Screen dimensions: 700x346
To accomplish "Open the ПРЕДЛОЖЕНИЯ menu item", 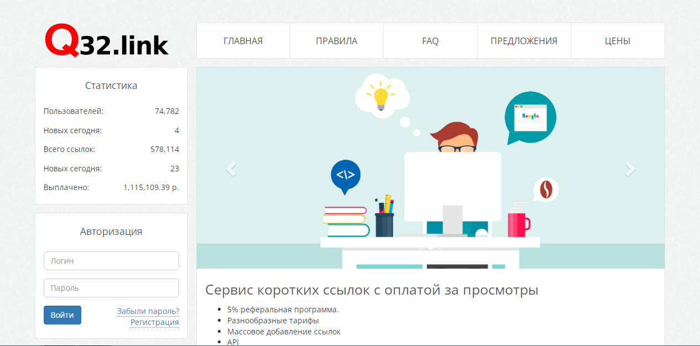I will tap(524, 41).
